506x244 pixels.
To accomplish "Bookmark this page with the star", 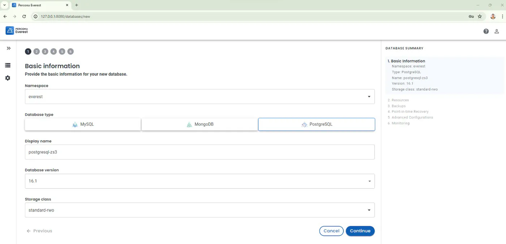I will pos(480,16).
